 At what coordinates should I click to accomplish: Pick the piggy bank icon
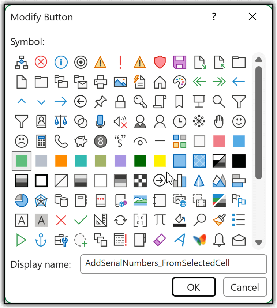coord(80,141)
